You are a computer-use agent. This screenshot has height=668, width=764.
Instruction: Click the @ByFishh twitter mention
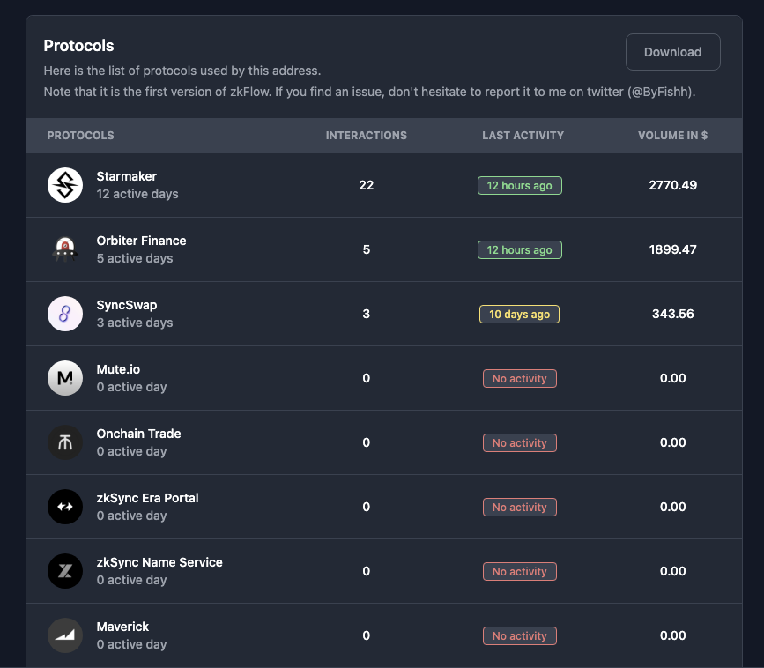click(x=660, y=92)
